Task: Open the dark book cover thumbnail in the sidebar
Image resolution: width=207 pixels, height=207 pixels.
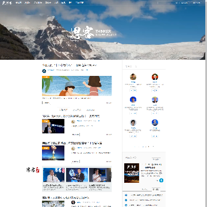Action: (x=132, y=173)
